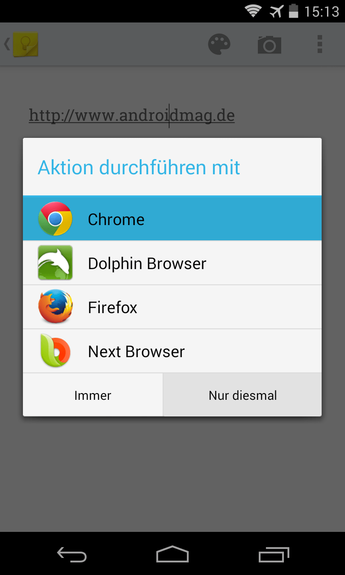Open the color palette icon
The height and width of the screenshot is (575, 345).
pyautogui.click(x=219, y=44)
